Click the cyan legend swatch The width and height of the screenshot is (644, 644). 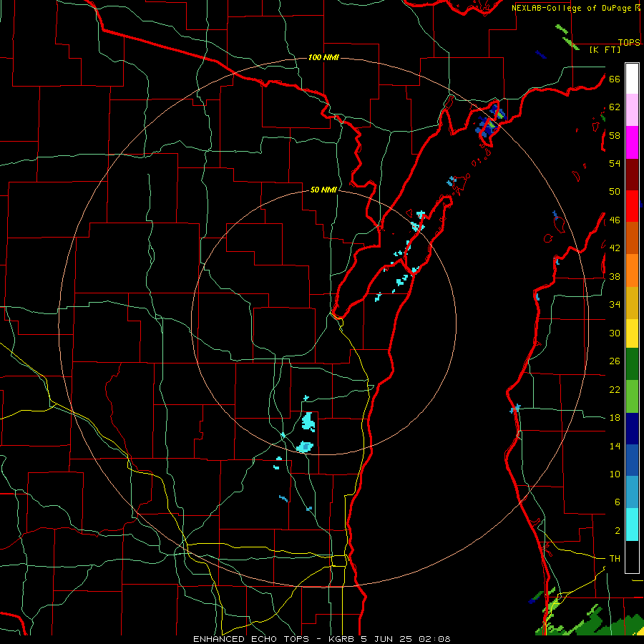(x=632, y=525)
